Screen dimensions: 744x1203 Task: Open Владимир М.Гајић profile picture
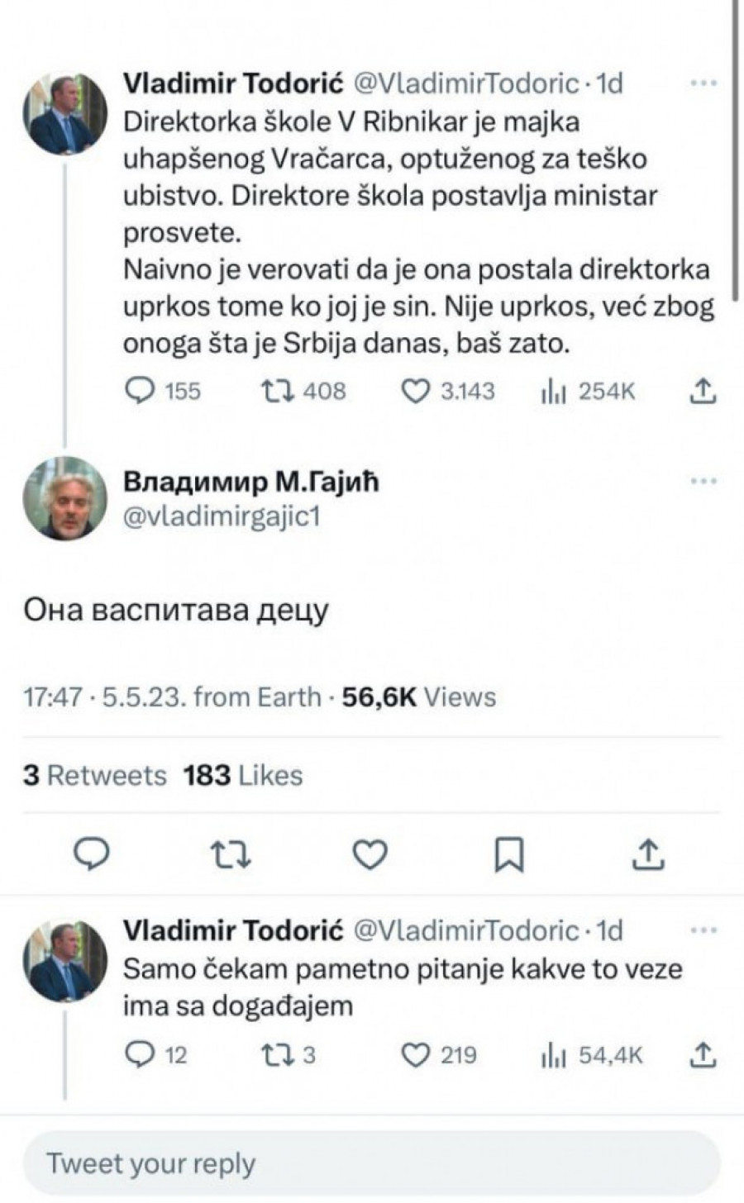point(64,498)
